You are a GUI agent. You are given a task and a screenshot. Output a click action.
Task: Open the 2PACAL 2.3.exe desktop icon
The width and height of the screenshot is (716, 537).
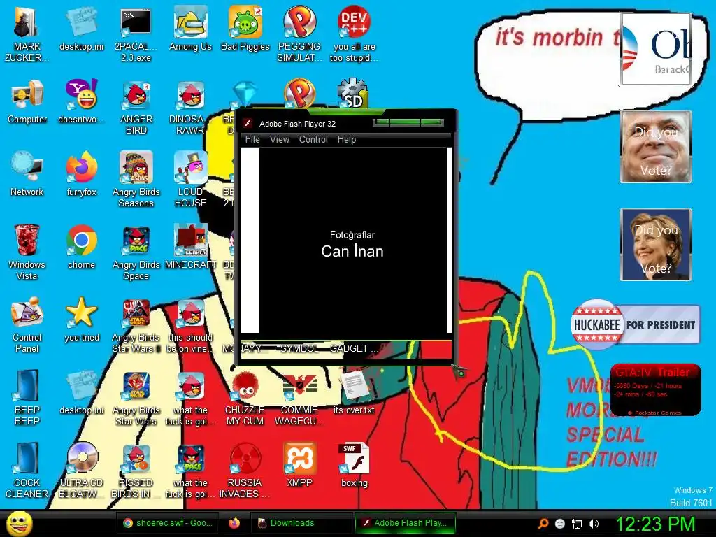click(136, 33)
